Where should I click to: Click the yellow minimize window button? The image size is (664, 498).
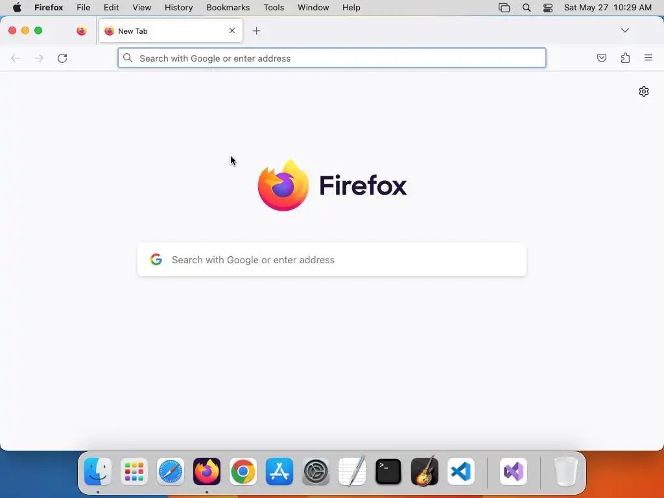25,30
